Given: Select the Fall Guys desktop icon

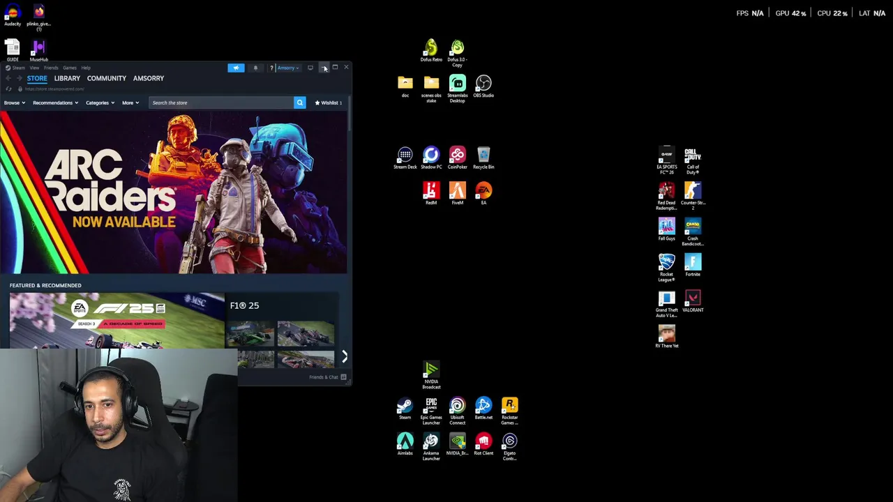Looking at the screenshot, I should 666,229.
